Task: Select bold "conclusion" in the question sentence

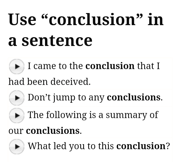Action: pos(141,146)
